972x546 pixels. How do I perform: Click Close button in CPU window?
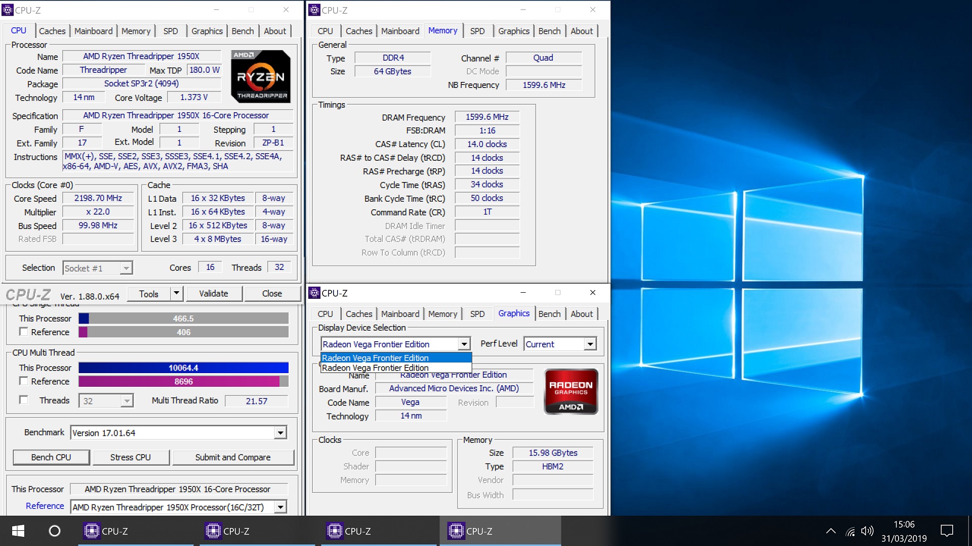(x=272, y=293)
